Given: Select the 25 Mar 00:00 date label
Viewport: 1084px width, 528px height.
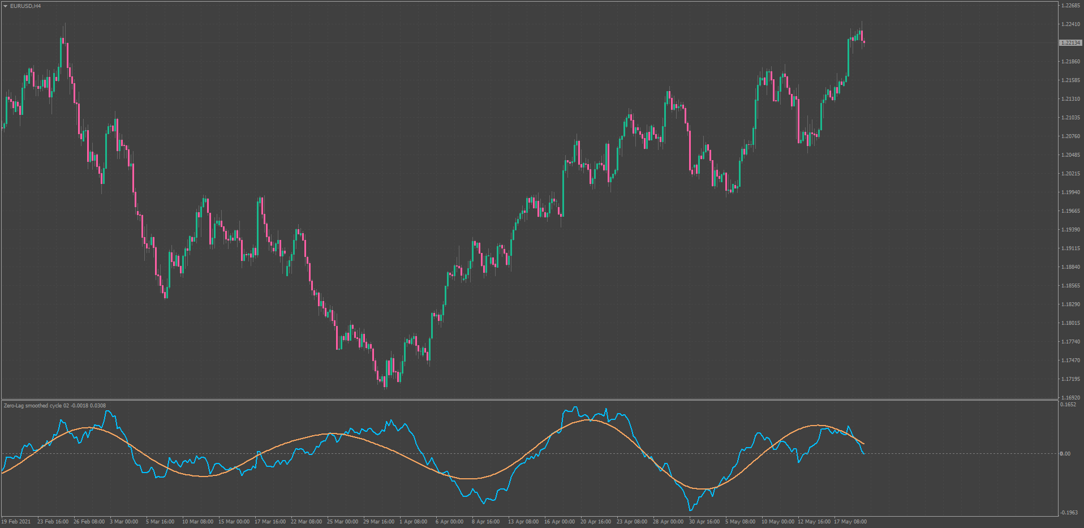Looking at the screenshot, I should 343,522.
